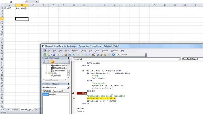Click the Copy toolbar icon

click(x=62, y=55)
